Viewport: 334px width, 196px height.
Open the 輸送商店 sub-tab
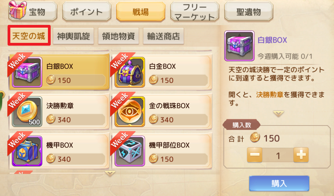[163, 36]
